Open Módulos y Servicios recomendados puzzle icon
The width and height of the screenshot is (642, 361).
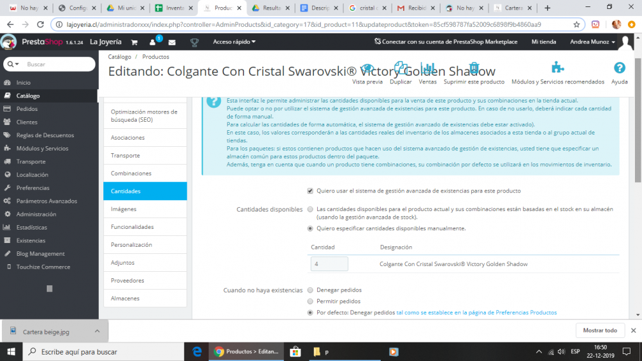pyautogui.click(x=558, y=67)
